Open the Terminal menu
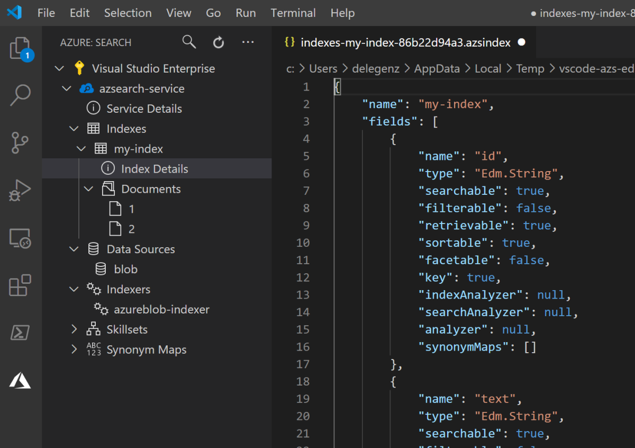635x448 pixels. 293,13
